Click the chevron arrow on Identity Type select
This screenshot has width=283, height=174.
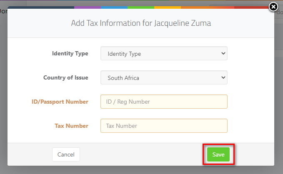(223, 53)
